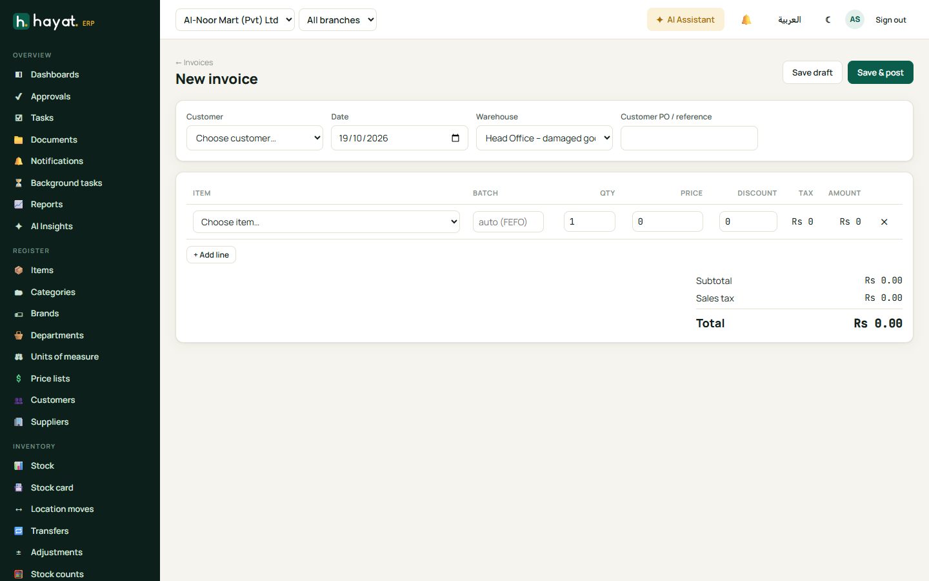Click the Price input field

pyautogui.click(x=668, y=222)
